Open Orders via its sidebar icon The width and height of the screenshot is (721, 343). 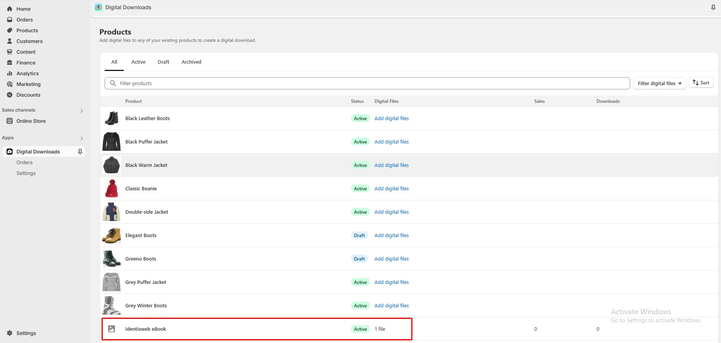[x=10, y=20]
